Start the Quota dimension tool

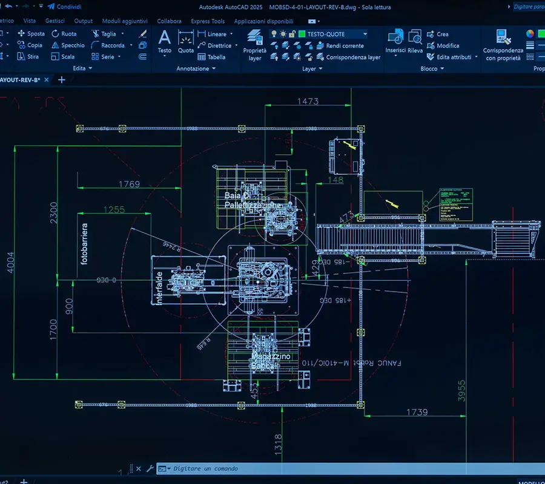pos(186,41)
